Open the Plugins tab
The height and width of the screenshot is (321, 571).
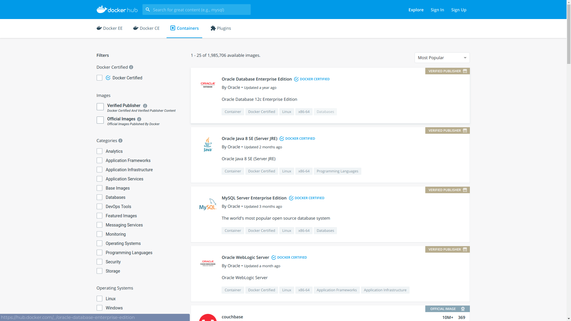pos(221,28)
